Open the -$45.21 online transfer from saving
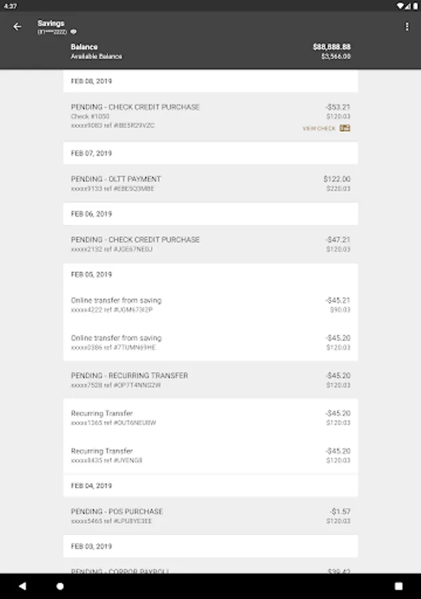 coord(210,305)
